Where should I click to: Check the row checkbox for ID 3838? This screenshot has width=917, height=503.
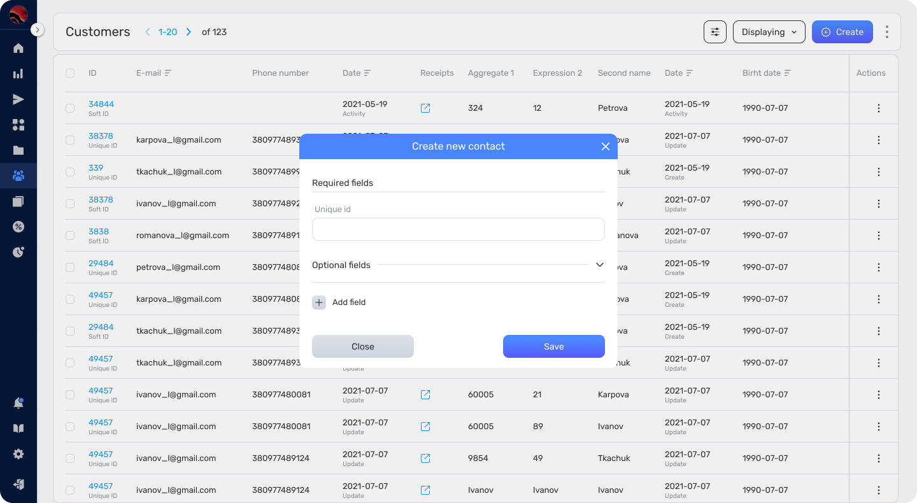click(70, 236)
